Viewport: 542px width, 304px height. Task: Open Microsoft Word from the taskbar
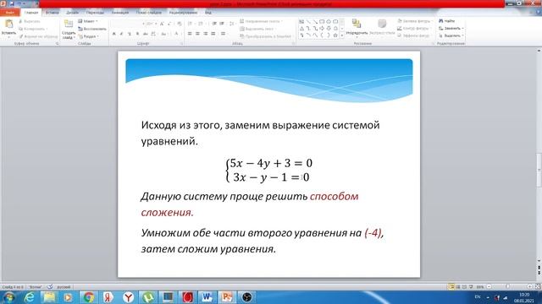[x=207, y=297]
